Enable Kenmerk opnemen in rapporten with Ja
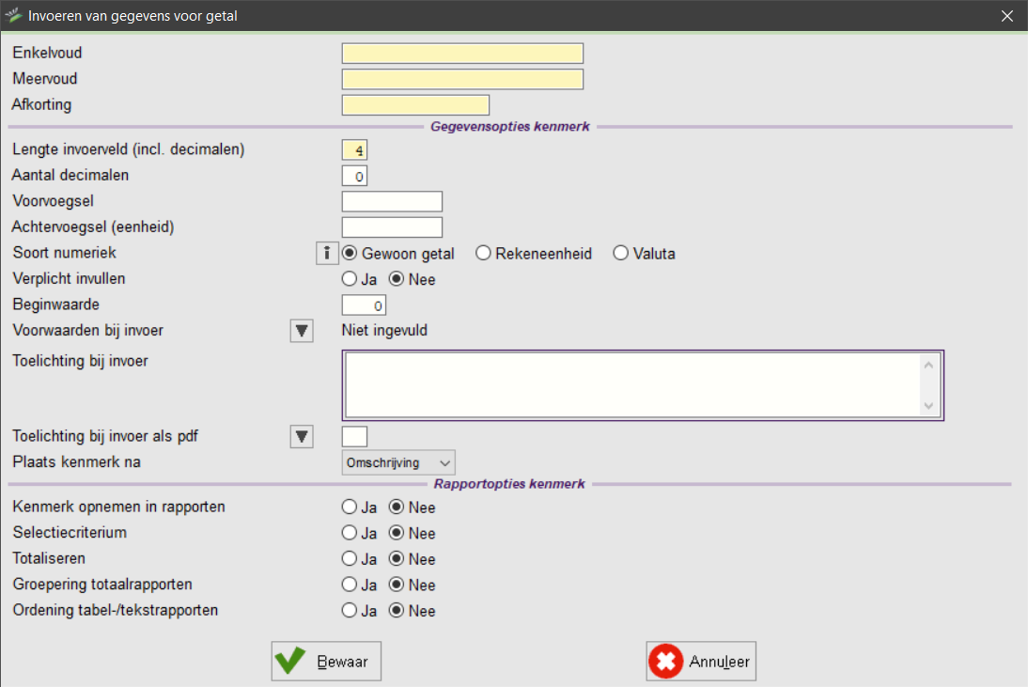 pyautogui.click(x=350, y=507)
